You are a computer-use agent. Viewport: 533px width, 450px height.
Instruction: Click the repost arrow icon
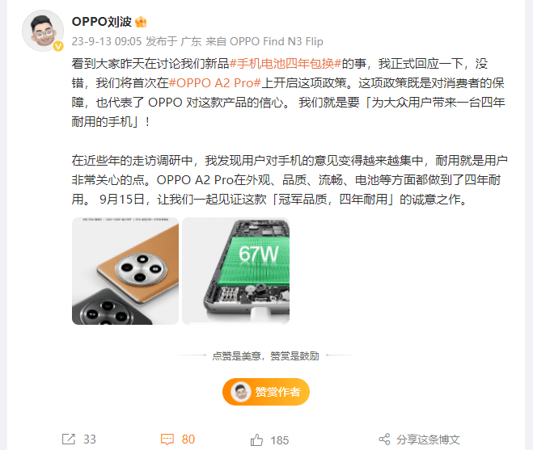pyautogui.click(x=68, y=439)
